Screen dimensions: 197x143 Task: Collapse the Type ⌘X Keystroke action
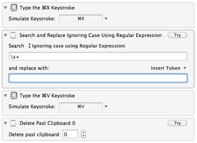pos(5,8)
